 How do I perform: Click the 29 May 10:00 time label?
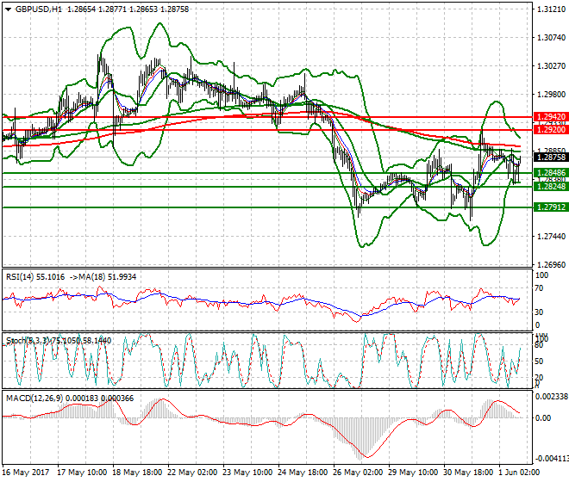pos(413,473)
